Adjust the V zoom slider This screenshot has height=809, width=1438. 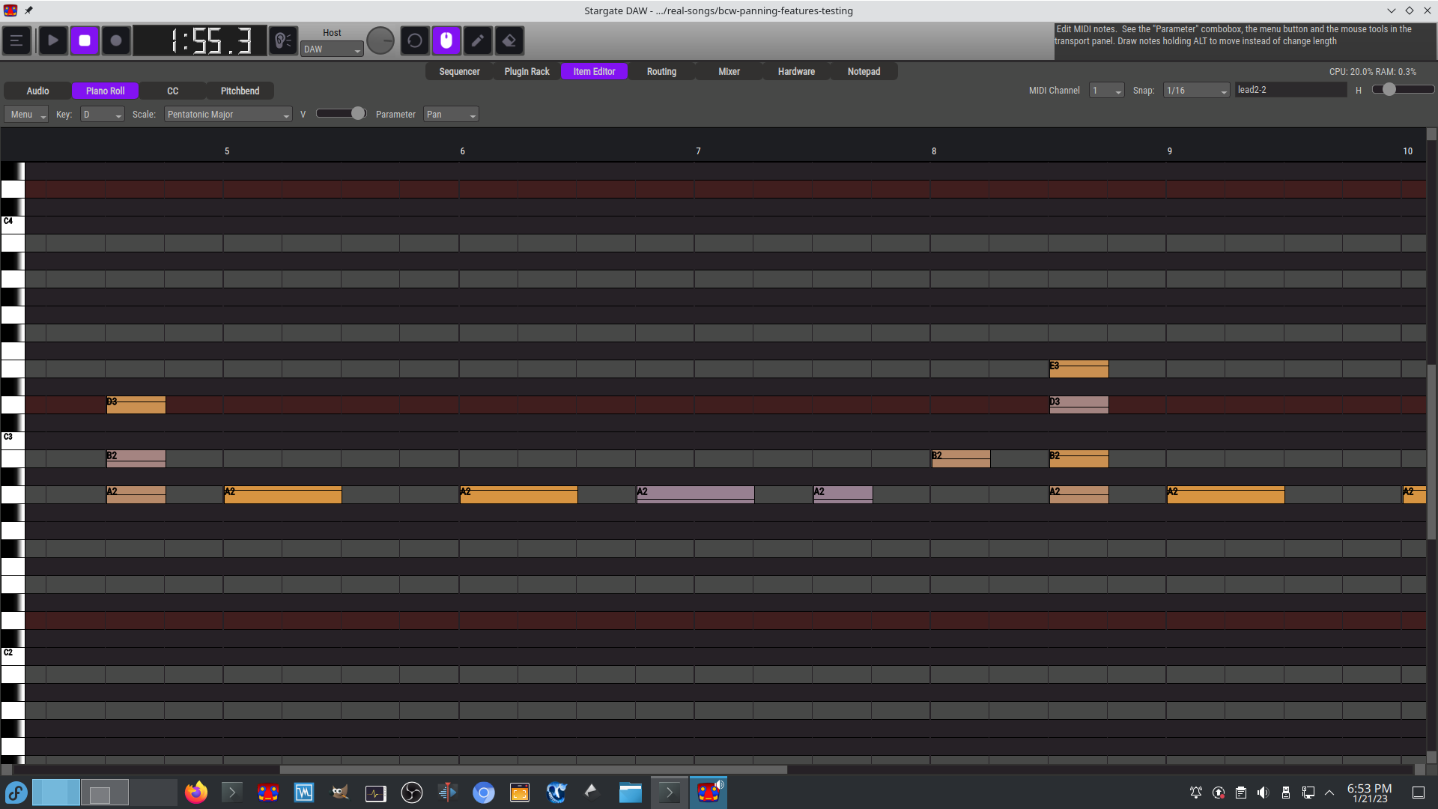pos(358,114)
